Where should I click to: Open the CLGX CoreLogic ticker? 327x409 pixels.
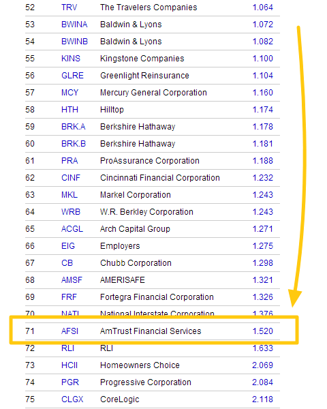pos(72,399)
